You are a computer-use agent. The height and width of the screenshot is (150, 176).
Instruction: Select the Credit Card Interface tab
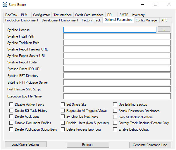click(89, 15)
